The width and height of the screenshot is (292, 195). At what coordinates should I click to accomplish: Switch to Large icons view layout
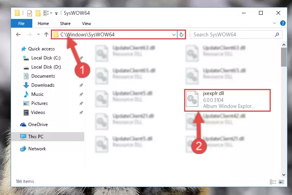281,182
